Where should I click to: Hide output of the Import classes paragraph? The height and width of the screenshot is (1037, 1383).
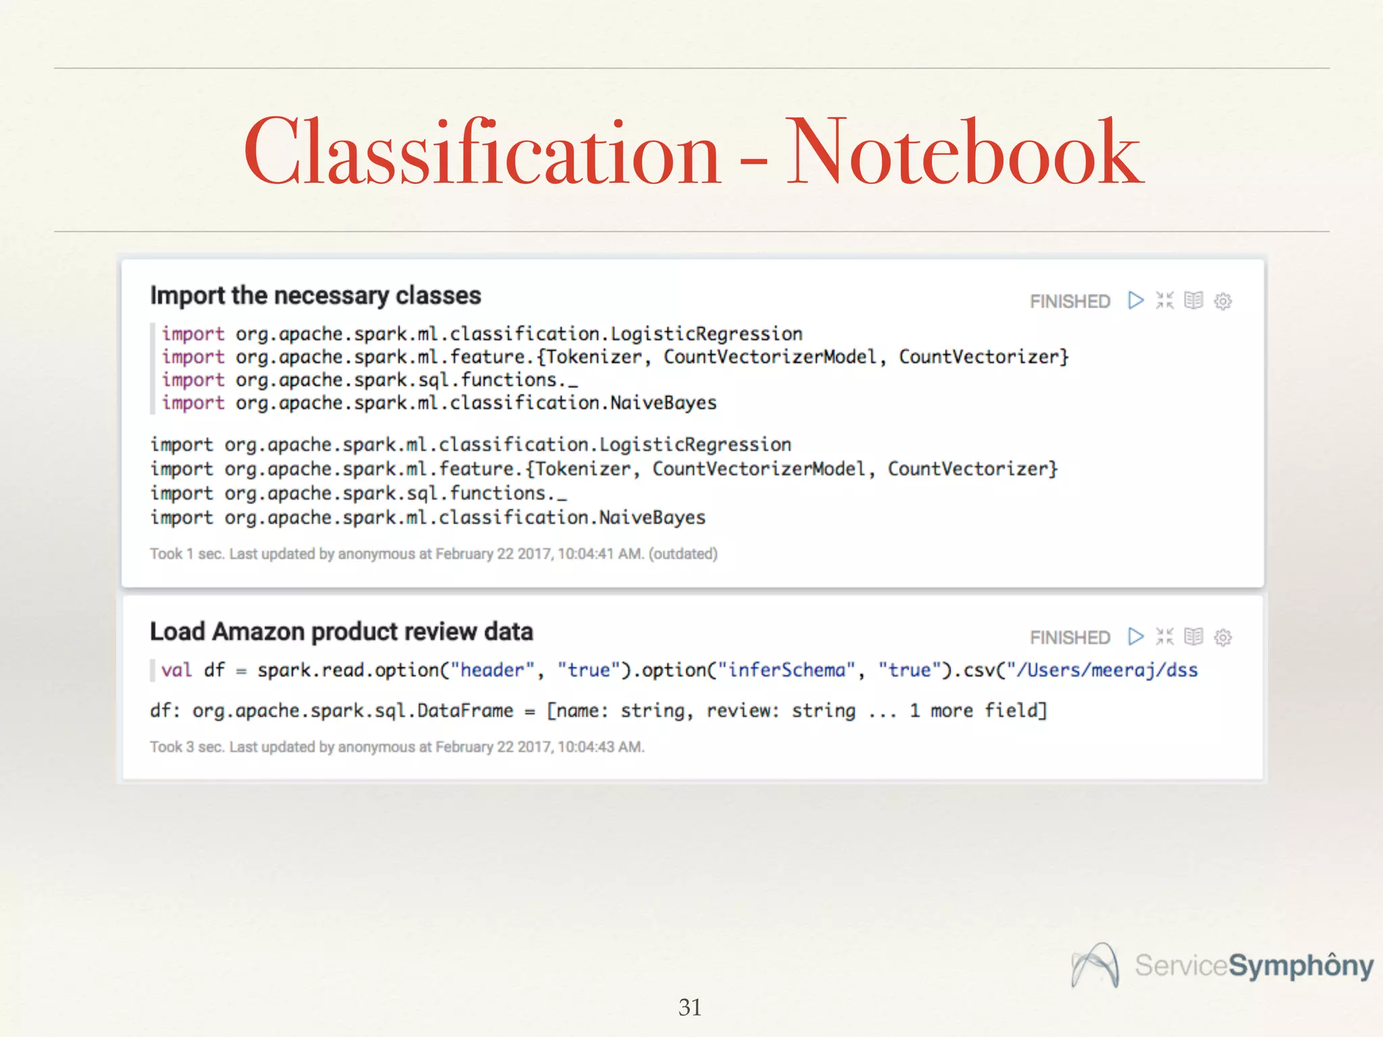click(1194, 300)
